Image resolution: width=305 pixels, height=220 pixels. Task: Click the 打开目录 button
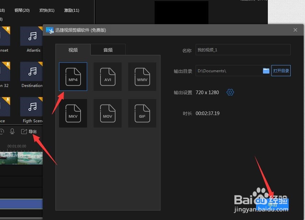[x=281, y=71]
